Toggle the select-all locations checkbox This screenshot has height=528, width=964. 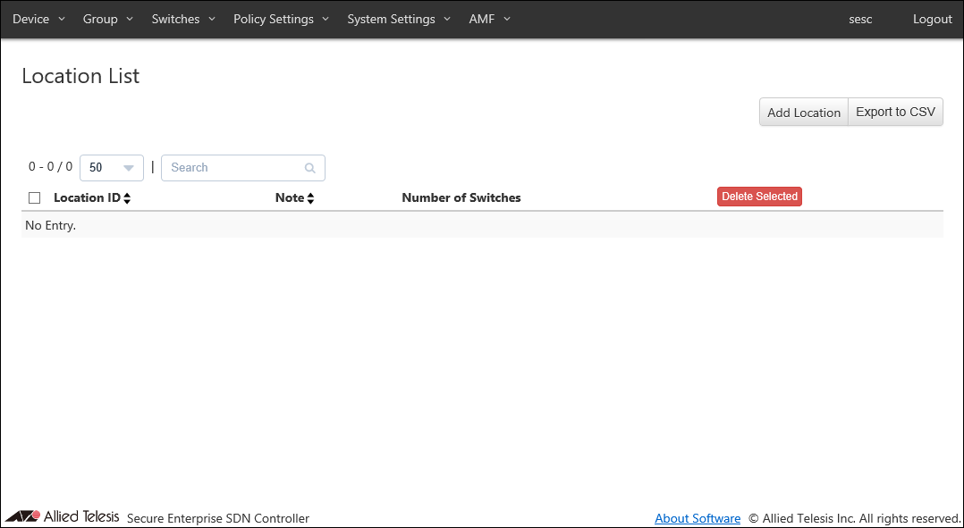coord(35,198)
